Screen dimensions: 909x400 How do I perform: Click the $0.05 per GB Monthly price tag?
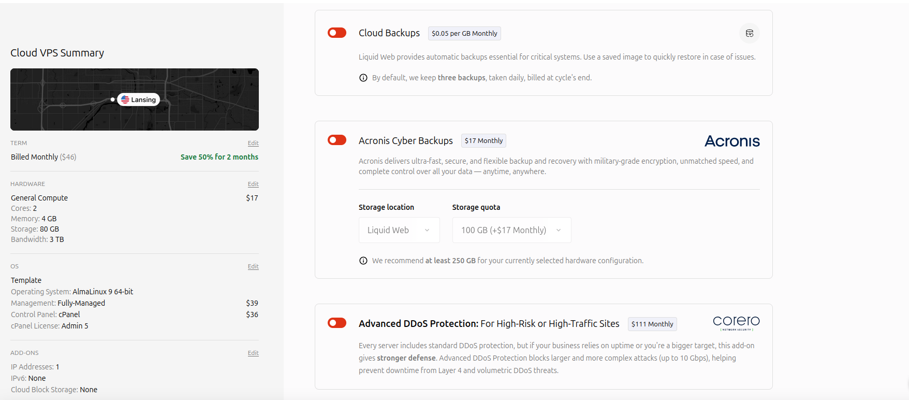point(464,33)
